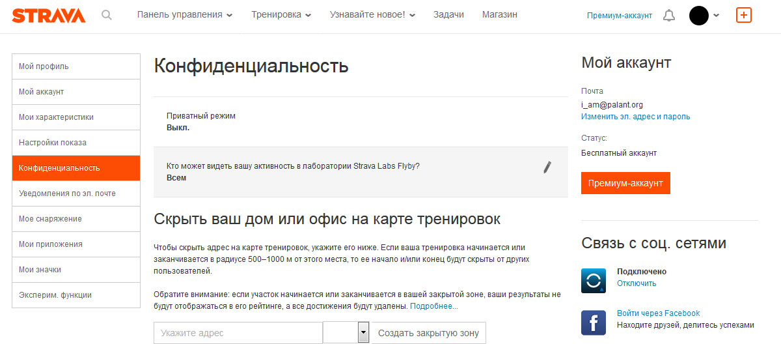Click the orange plus upload icon
Screen dimensions: 781x344
coord(743,15)
